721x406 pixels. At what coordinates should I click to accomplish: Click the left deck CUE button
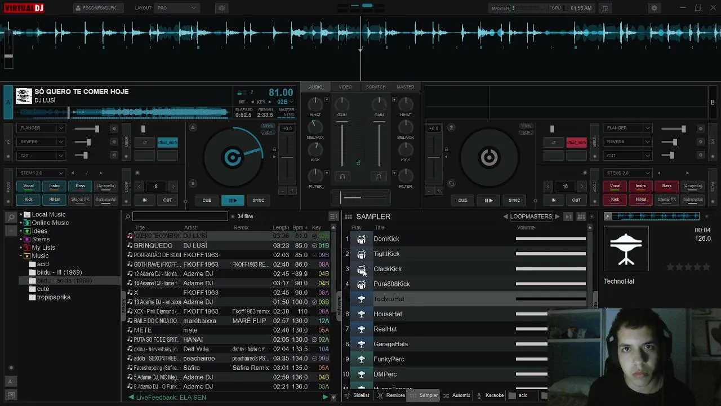click(x=207, y=200)
